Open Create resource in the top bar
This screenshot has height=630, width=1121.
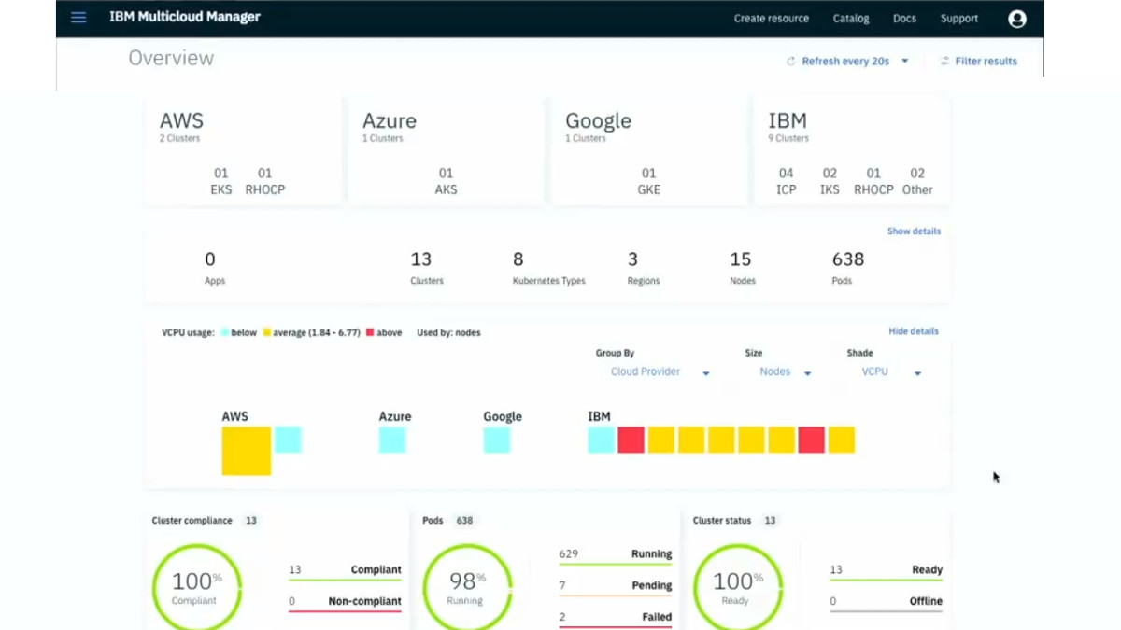[x=771, y=19]
